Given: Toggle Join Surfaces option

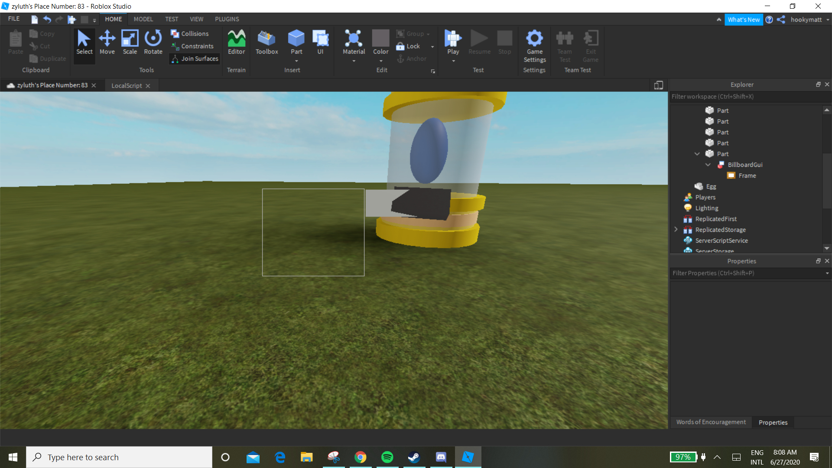Looking at the screenshot, I should click(195, 58).
